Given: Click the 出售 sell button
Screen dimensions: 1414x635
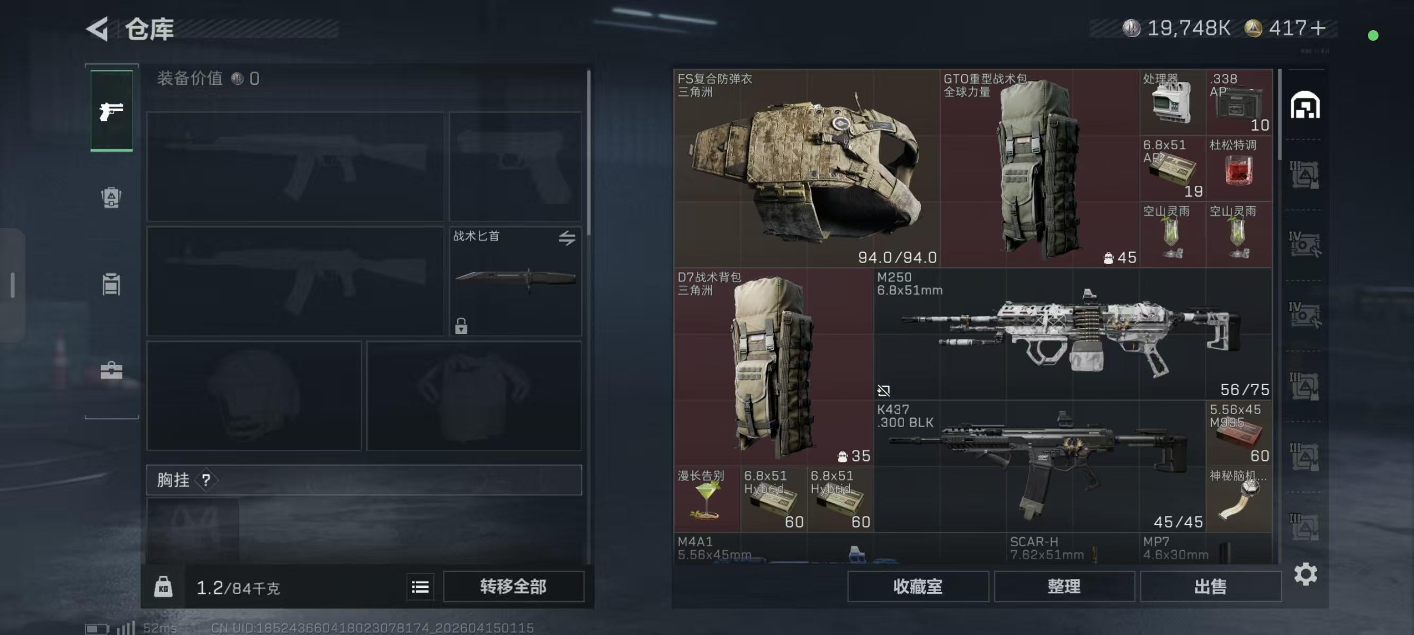Looking at the screenshot, I should point(1210,587).
